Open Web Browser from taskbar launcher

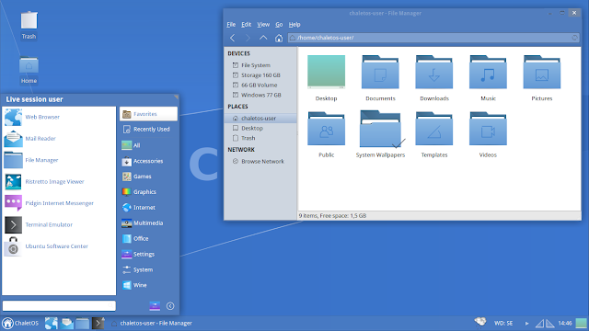tap(52, 323)
